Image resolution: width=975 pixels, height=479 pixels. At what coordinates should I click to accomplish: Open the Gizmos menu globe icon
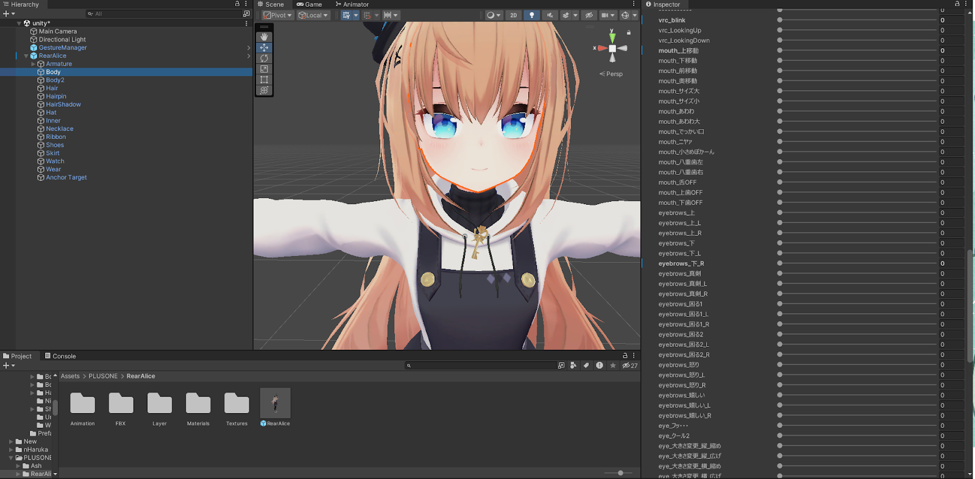625,15
